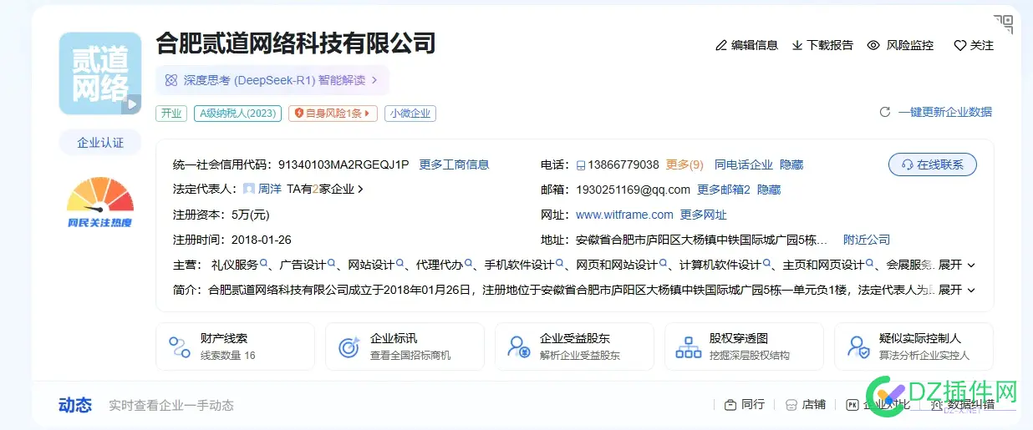Play the video icon on company logo
The height and width of the screenshot is (430, 1033).
pyautogui.click(x=131, y=104)
